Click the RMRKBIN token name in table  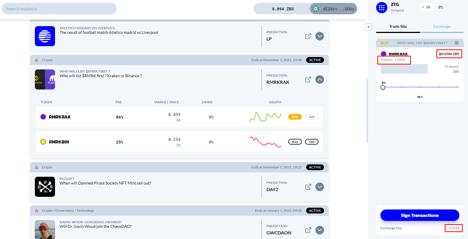click(59, 142)
